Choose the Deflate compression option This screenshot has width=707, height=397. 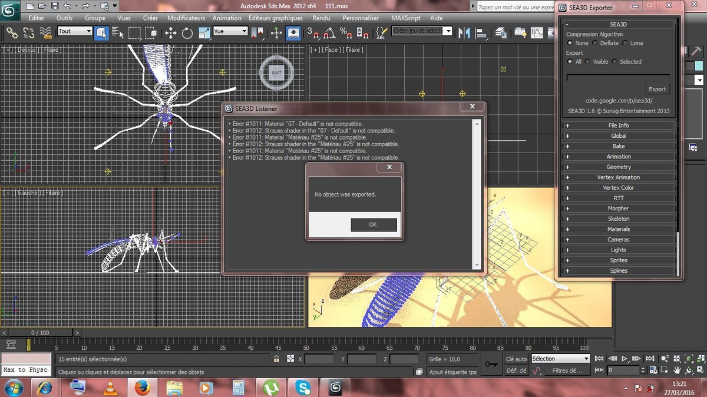(x=595, y=43)
